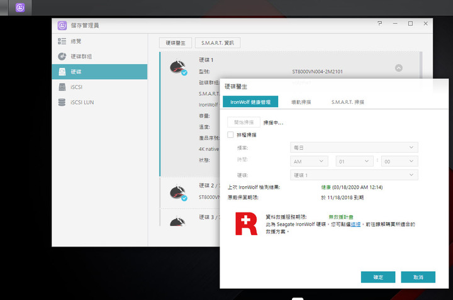Click the red R rescue service logo
Image resolution: width=453 pixels, height=300 pixels.
tap(246, 223)
